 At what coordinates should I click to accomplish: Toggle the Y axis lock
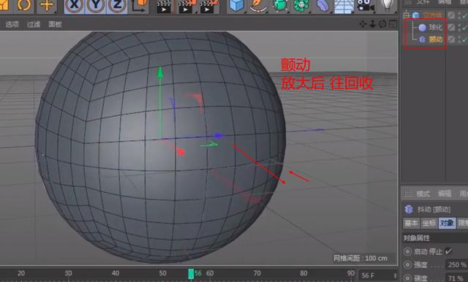point(96,6)
